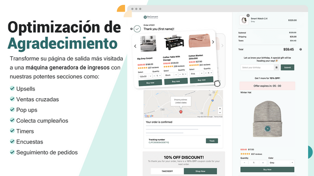Click the 'Order #1001' label
The width and height of the screenshot is (314, 176).
pyautogui.click(x=149, y=25)
